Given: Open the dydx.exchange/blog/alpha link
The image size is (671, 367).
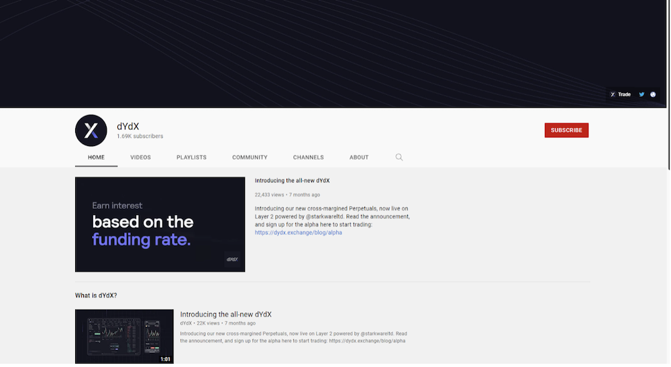Looking at the screenshot, I should (299, 232).
